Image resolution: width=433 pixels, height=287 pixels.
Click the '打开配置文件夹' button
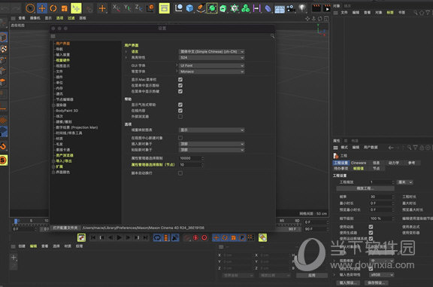click(x=65, y=227)
